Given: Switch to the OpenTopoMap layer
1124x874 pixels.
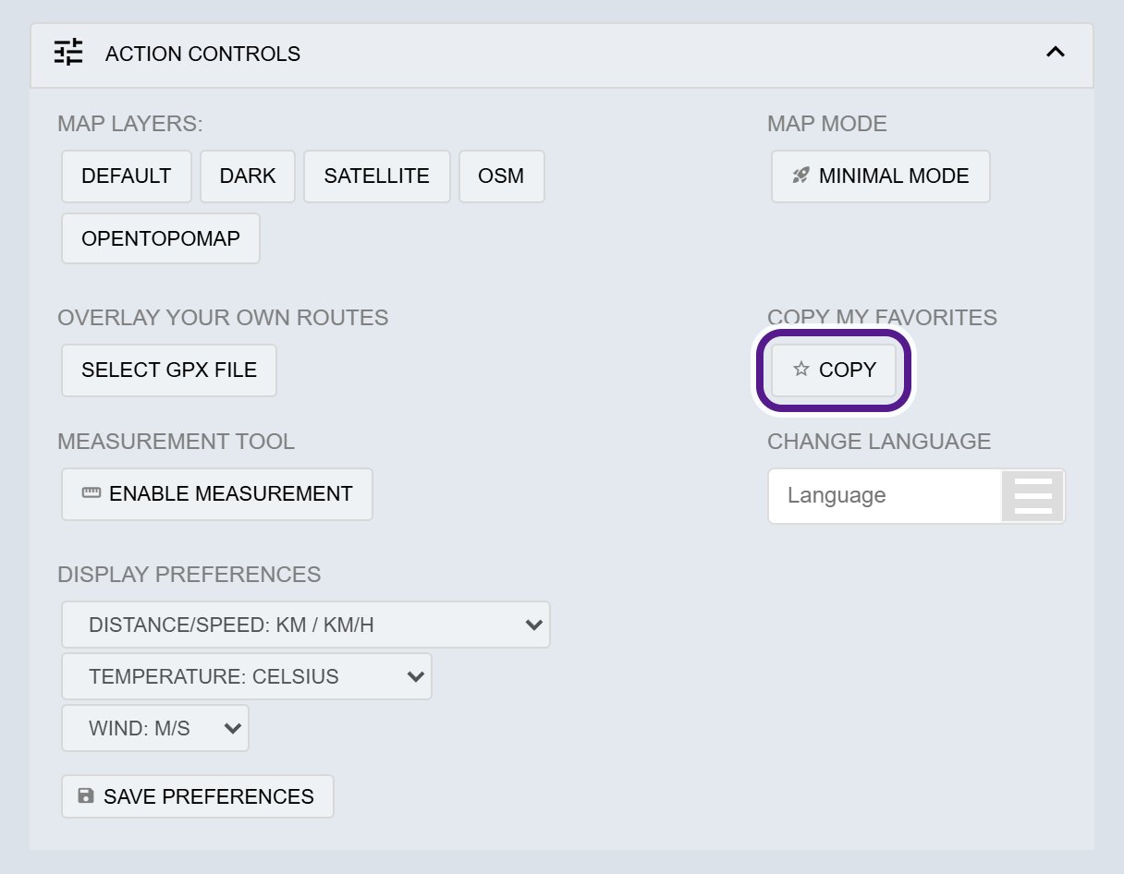Looking at the screenshot, I should point(161,238).
